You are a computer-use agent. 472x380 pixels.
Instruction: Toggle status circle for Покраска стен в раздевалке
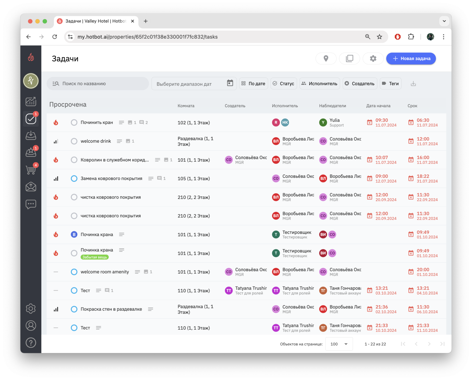(x=74, y=309)
